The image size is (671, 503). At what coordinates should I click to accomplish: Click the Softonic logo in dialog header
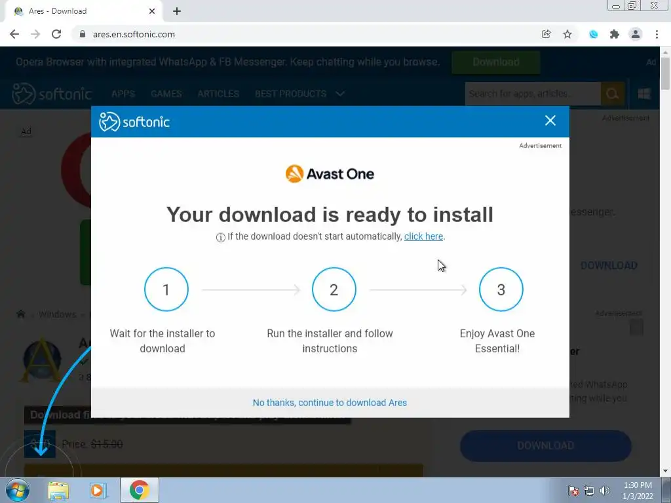134,122
